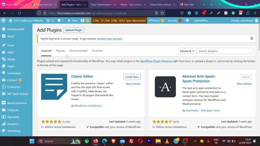Dismiss the PayPal Payments notice
260x146 pixels.
click(251, 39)
